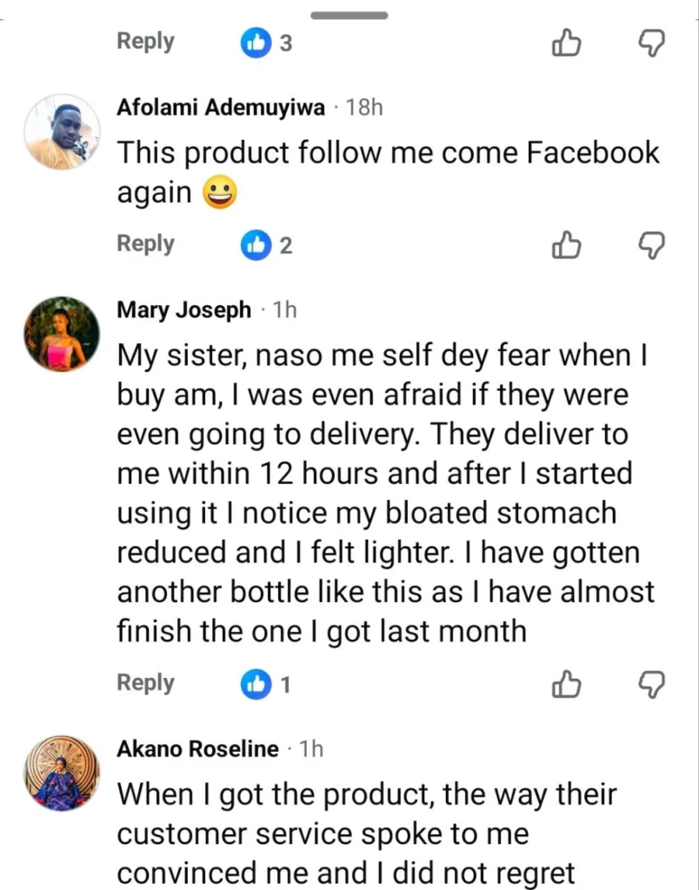The height and width of the screenshot is (890, 699).
Task: Tap Afolami Ademuyiwa's profile picture
Action: tap(61, 132)
